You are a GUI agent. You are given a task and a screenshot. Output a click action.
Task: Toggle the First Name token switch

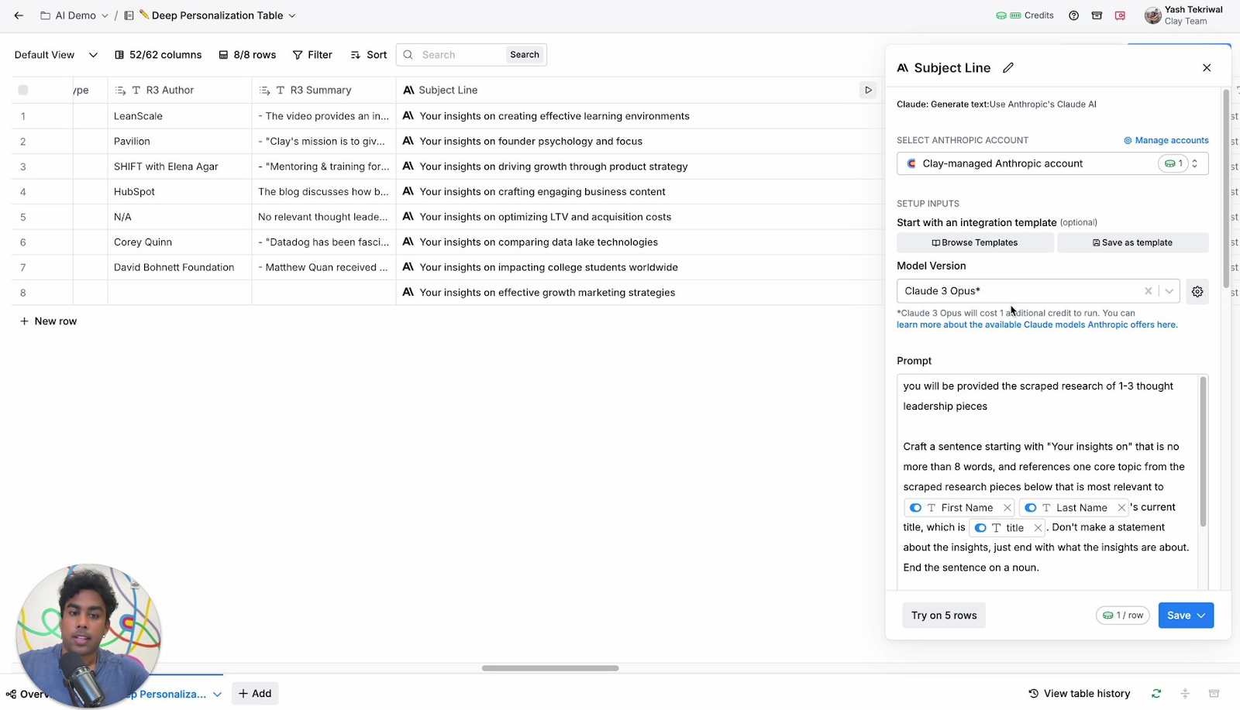(915, 508)
